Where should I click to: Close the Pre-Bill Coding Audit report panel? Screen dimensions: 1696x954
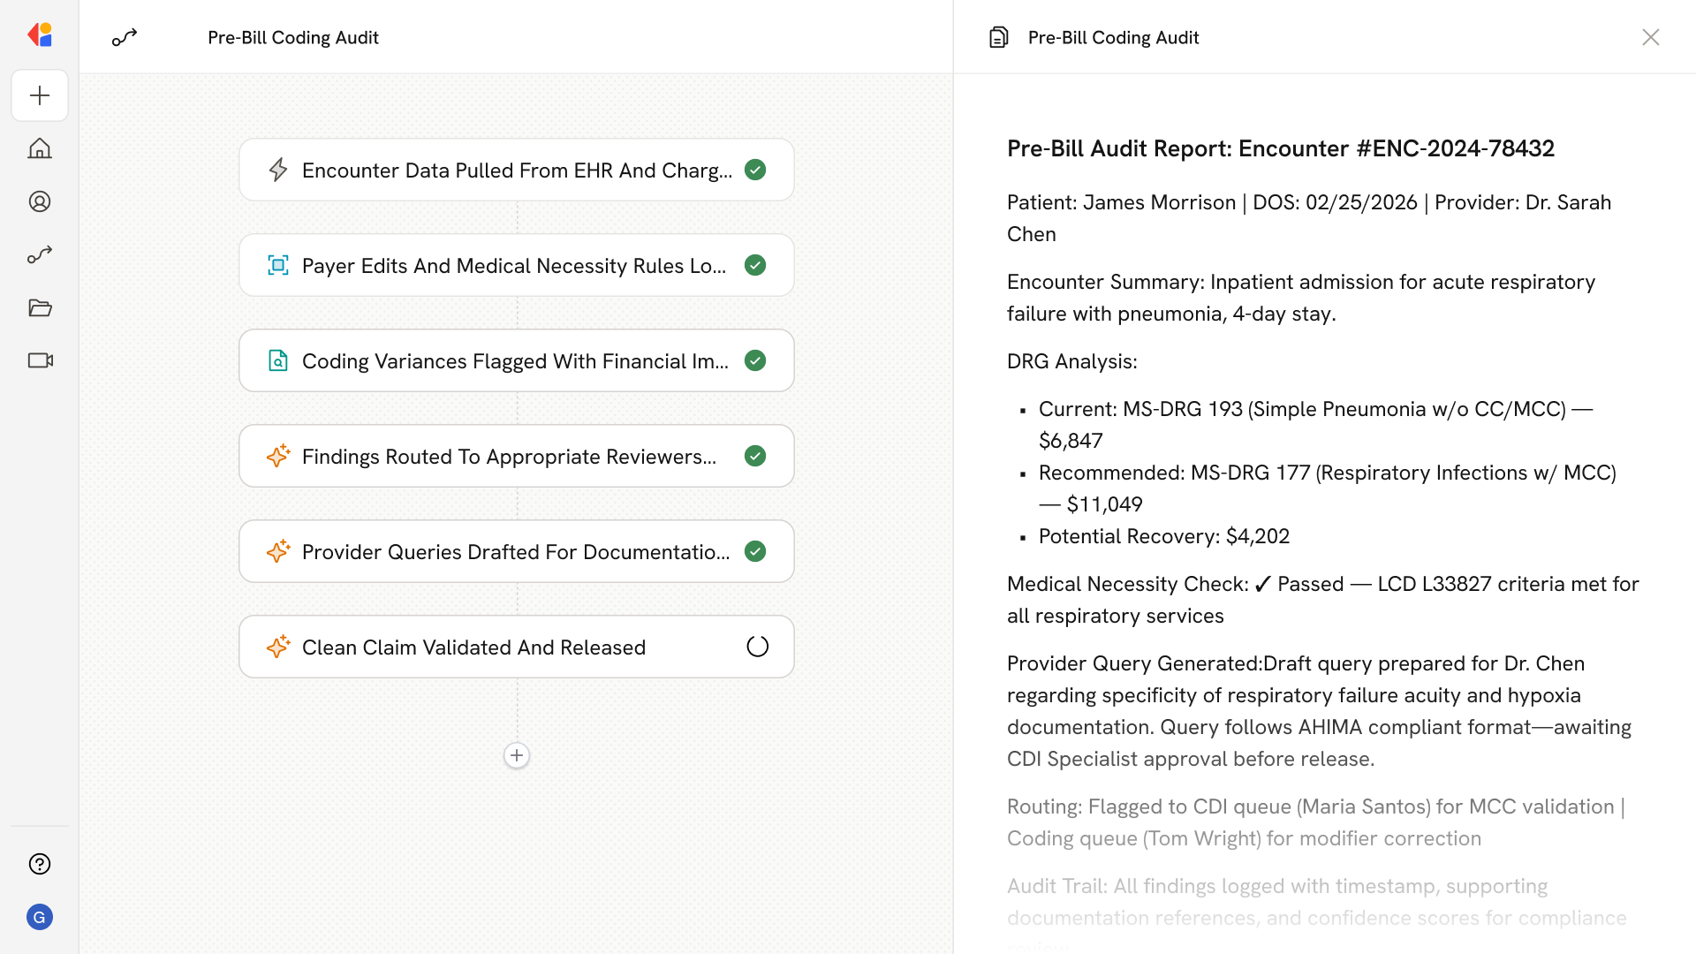[1650, 37]
